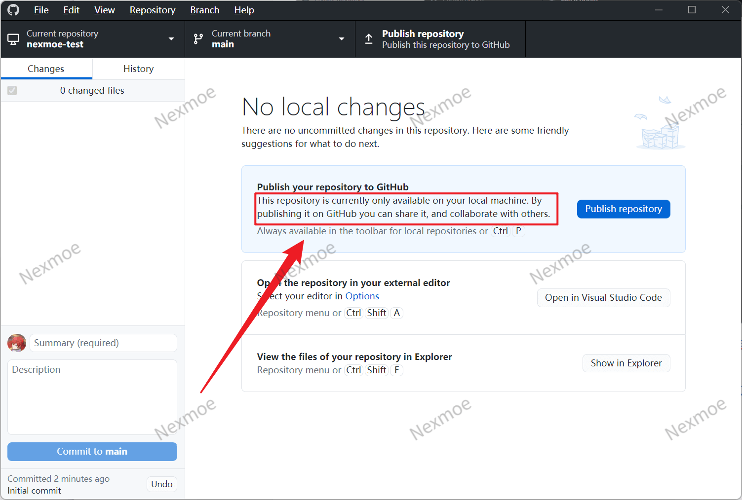Click the computer icon beside Current repository

[14, 39]
